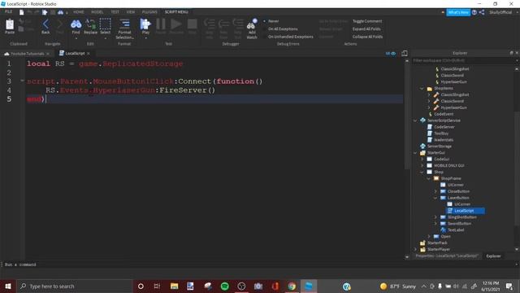Select On Unhandled Exceptions option

point(288,37)
